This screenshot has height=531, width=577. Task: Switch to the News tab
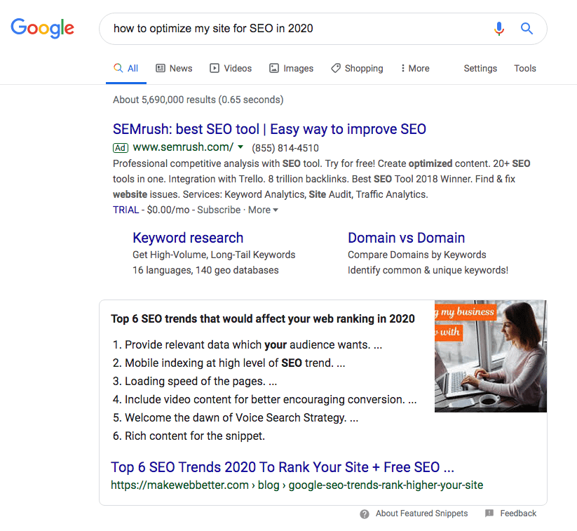(x=174, y=69)
